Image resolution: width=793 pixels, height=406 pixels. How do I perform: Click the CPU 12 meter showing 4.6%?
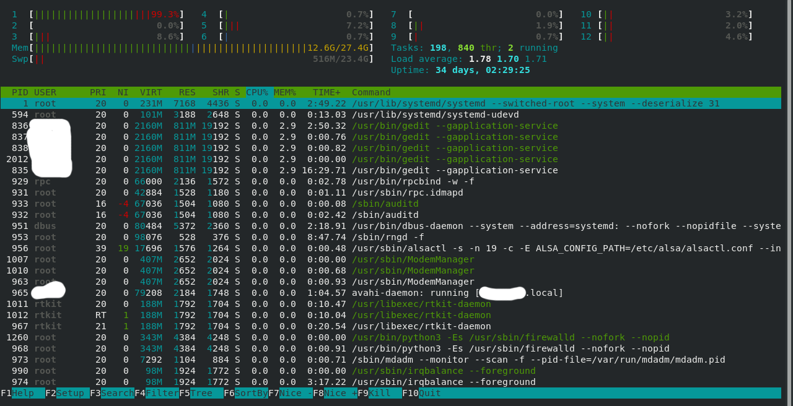click(667, 37)
